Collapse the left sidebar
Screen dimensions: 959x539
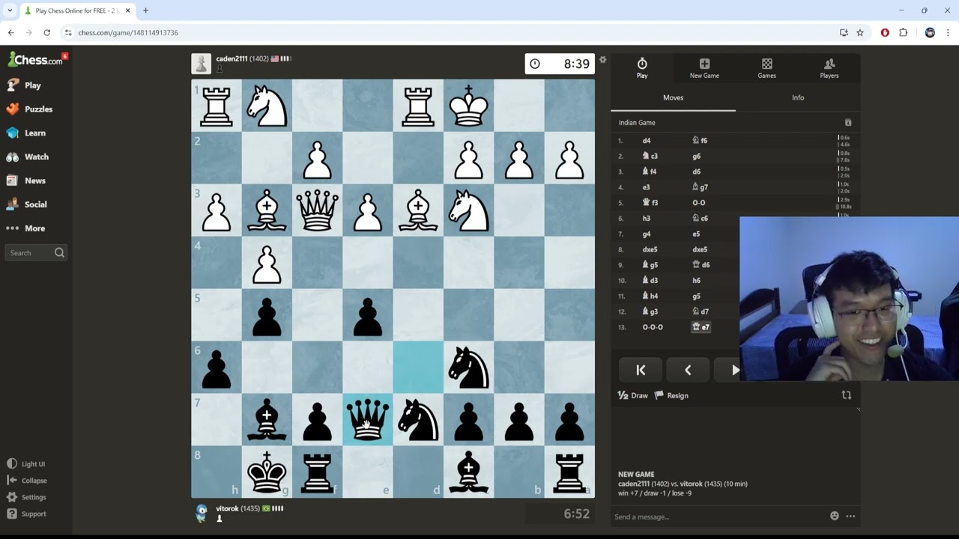tap(27, 481)
